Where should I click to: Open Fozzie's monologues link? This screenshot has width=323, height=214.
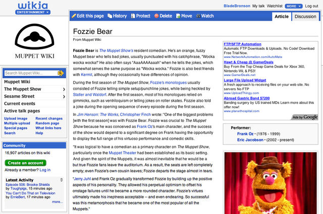[168, 83]
